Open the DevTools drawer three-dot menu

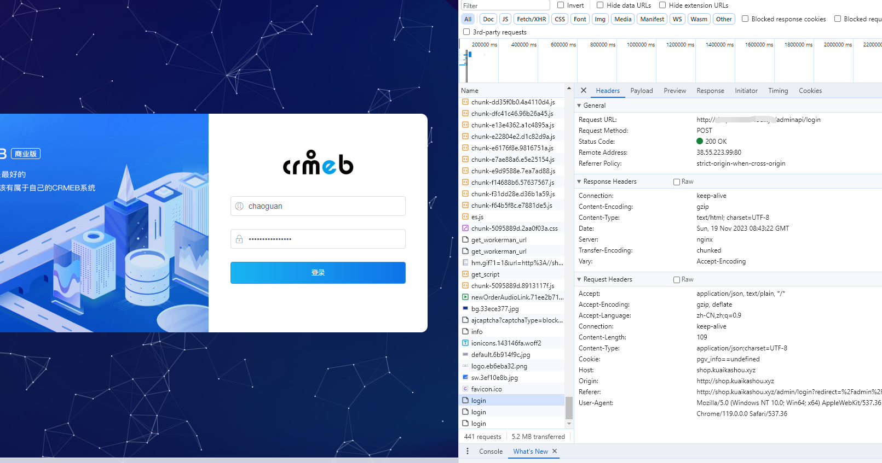[x=468, y=451]
